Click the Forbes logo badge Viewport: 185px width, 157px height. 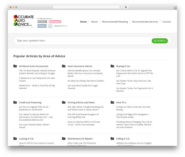click(42, 26)
